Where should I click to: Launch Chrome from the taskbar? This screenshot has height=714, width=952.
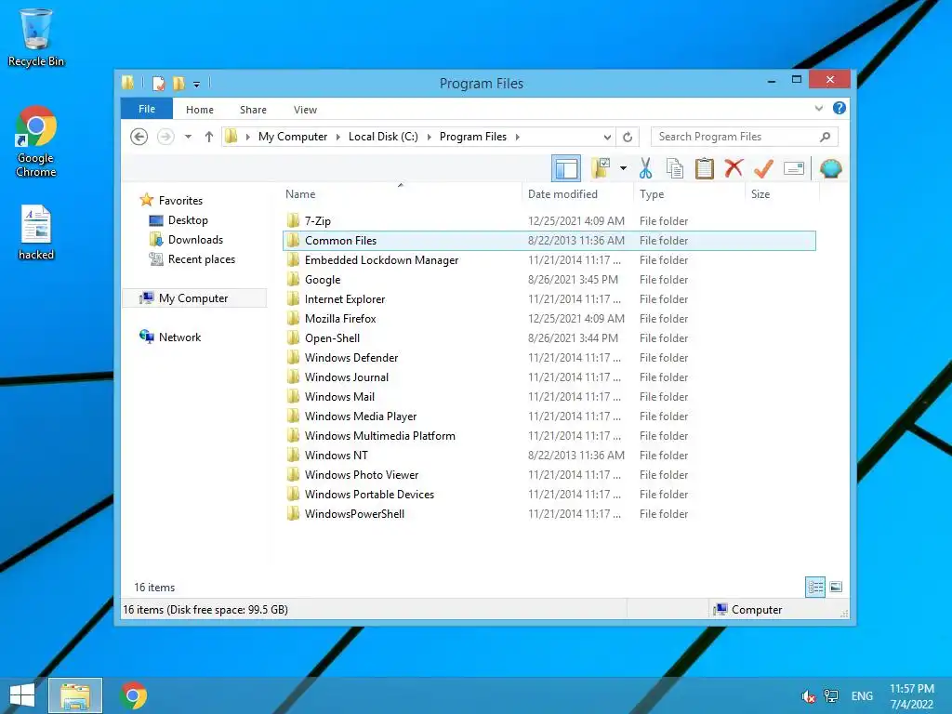tap(134, 695)
